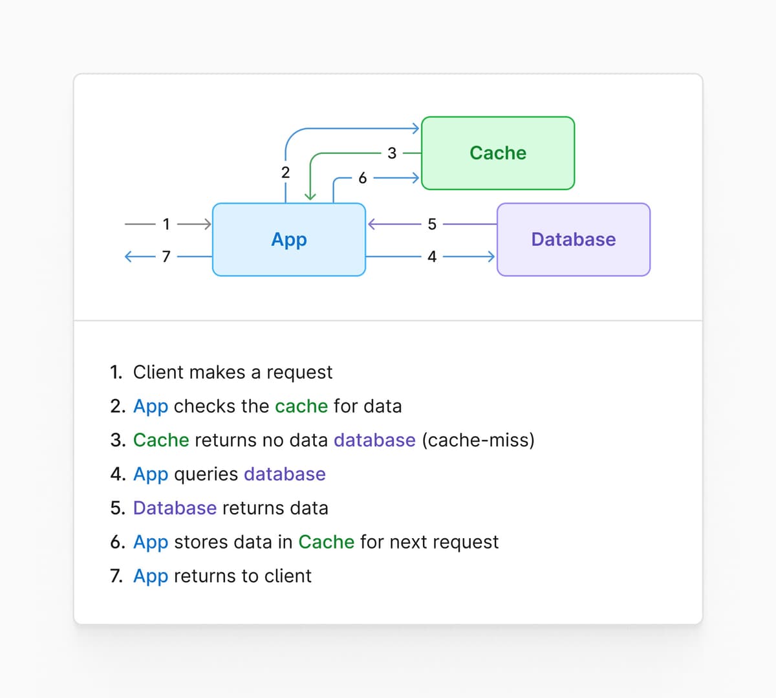
Task: Click the arrowhead of arrow 6 entering Cache
Action: [x=415, y=177]
